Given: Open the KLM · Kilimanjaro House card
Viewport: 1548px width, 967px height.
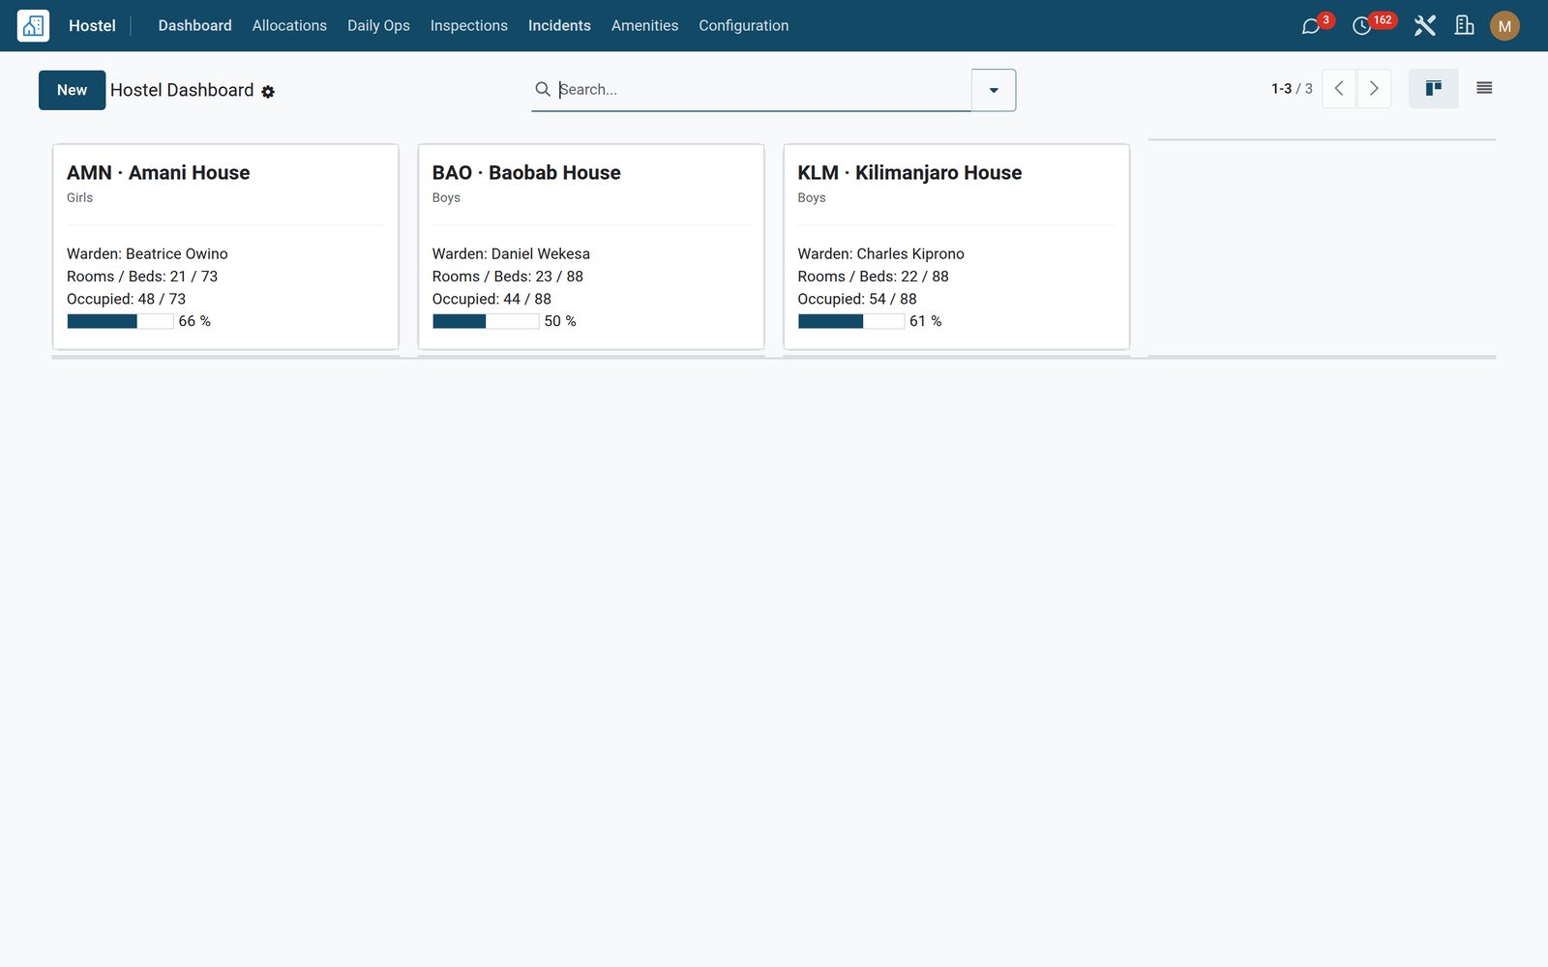Looking at the screenshot, I should (x=957, y=247).
